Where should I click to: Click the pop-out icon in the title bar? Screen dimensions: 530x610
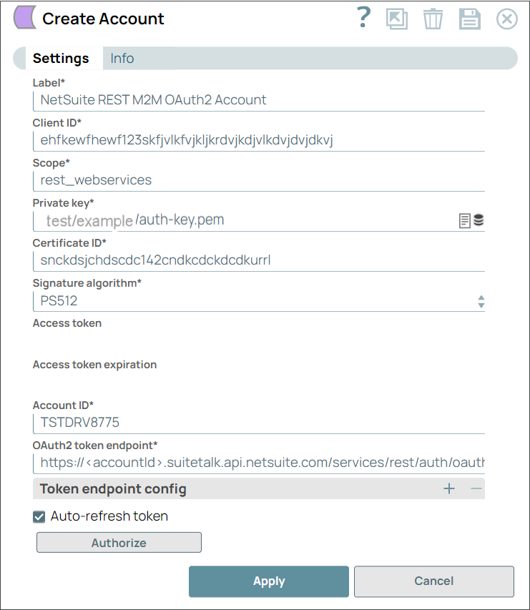click(x=397, y=19)
